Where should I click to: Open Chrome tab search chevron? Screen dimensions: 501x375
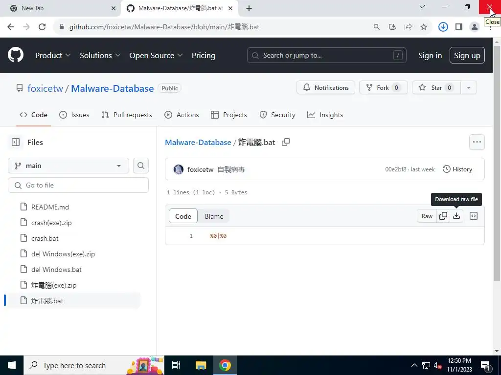point(422,7)
